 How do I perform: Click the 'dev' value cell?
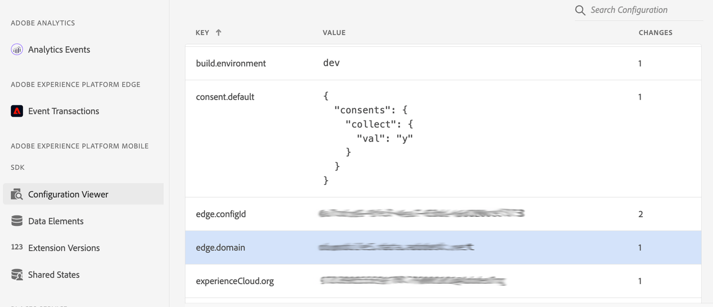(331, 63)
